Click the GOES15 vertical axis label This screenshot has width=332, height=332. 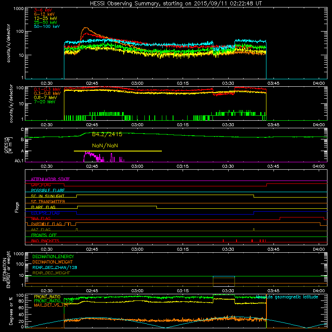click(8, 145)
